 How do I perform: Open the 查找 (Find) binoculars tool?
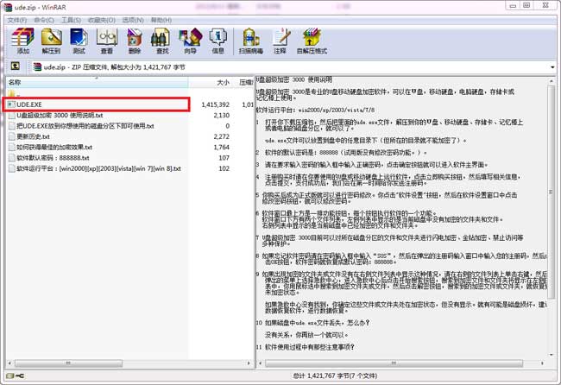point(162,41)
